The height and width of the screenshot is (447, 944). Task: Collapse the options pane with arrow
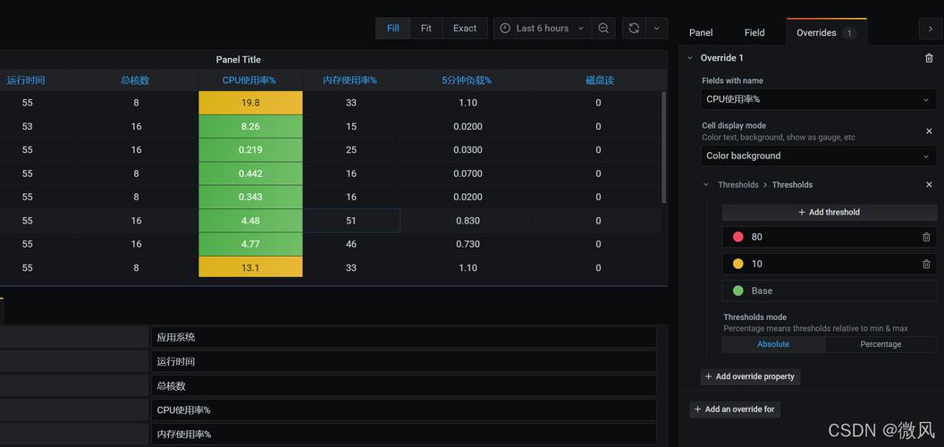(931, 30)
